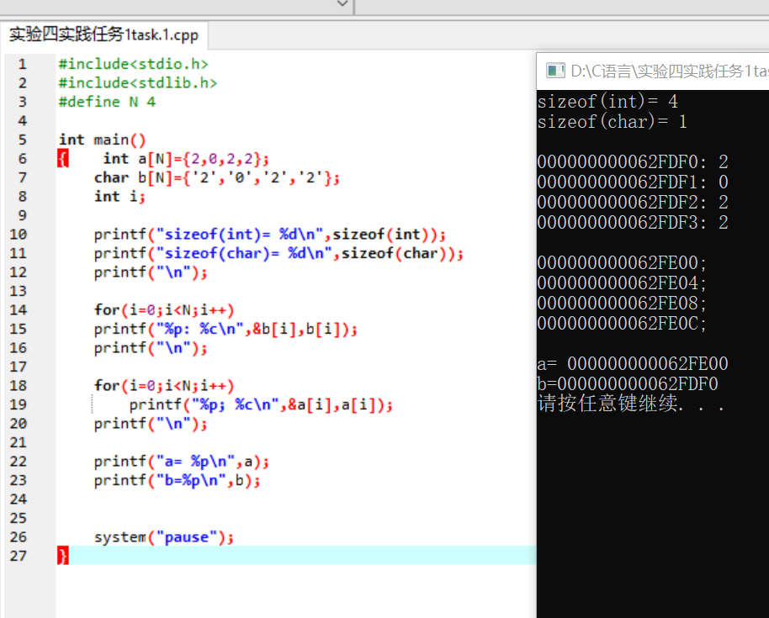Click console line 000000000062FE0C;
This screenshot has height=618, width=769.
point(622,323)
